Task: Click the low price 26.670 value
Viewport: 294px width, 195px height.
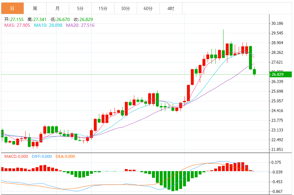Action: coord(63,19)
